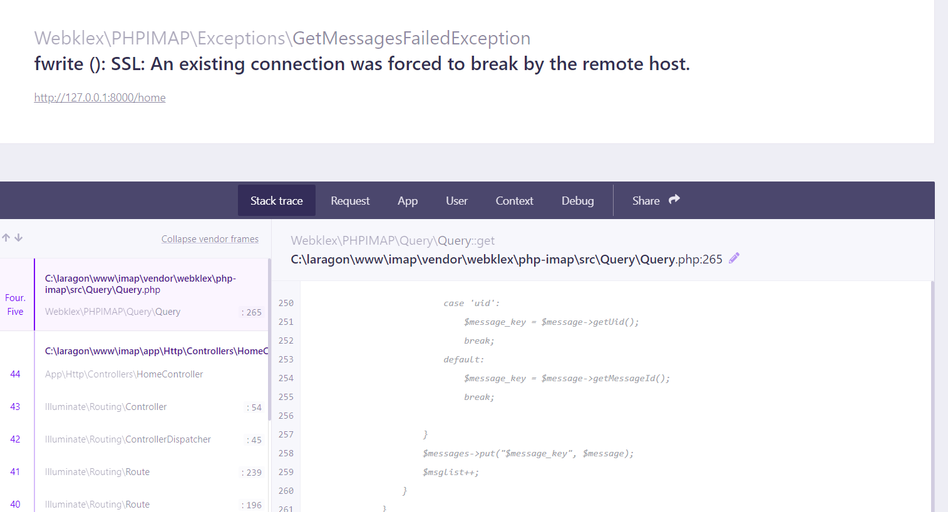Click the pencil edit icon beside Query.php:265

point(734,258)
